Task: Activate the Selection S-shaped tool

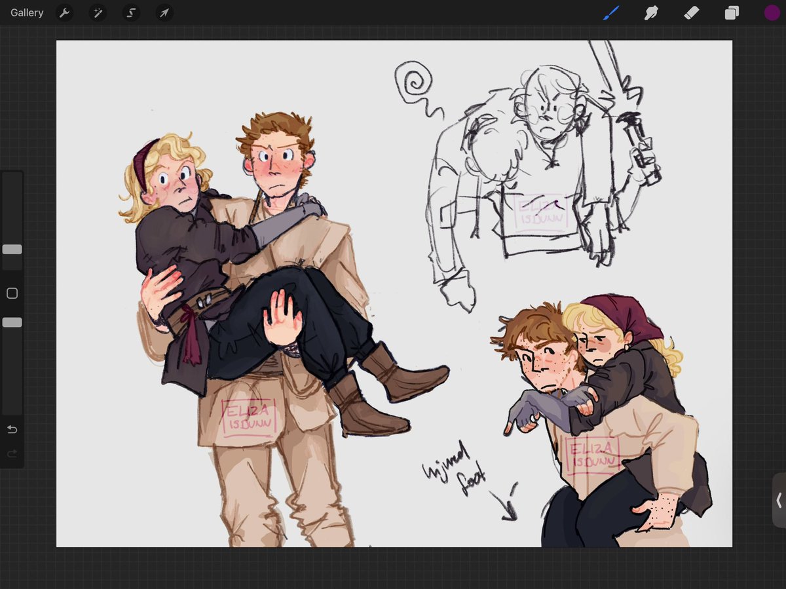Action: coord(131,12)
